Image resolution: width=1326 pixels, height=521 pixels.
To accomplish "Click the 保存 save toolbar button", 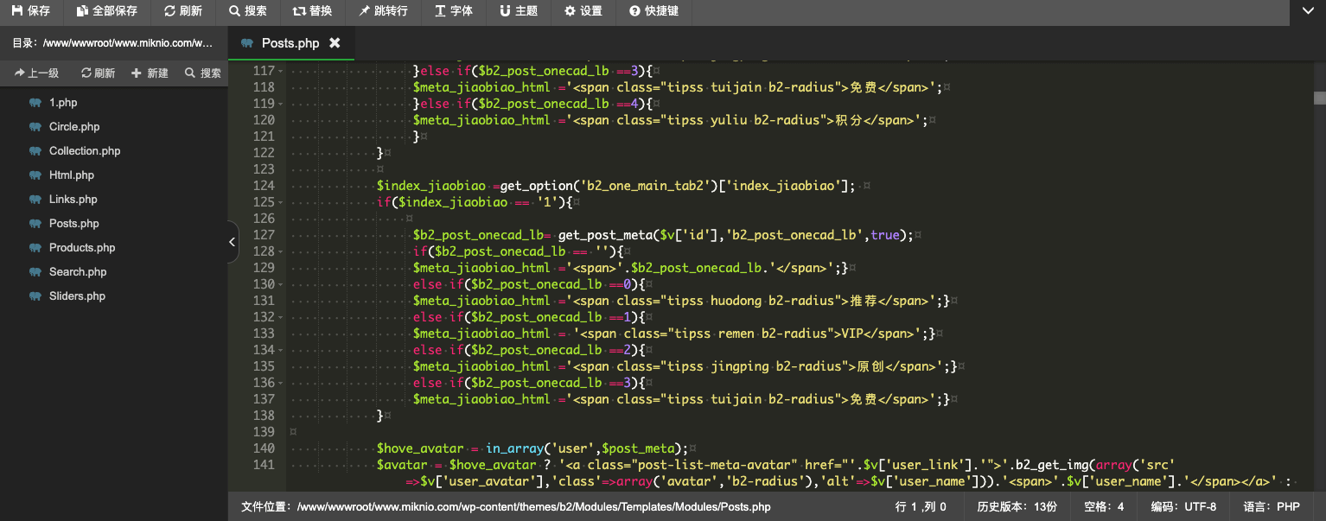I will pyautogui.click(x=31, y=11).
